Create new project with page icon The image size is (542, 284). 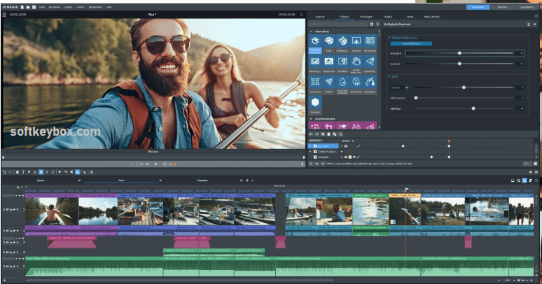(22, 7)
